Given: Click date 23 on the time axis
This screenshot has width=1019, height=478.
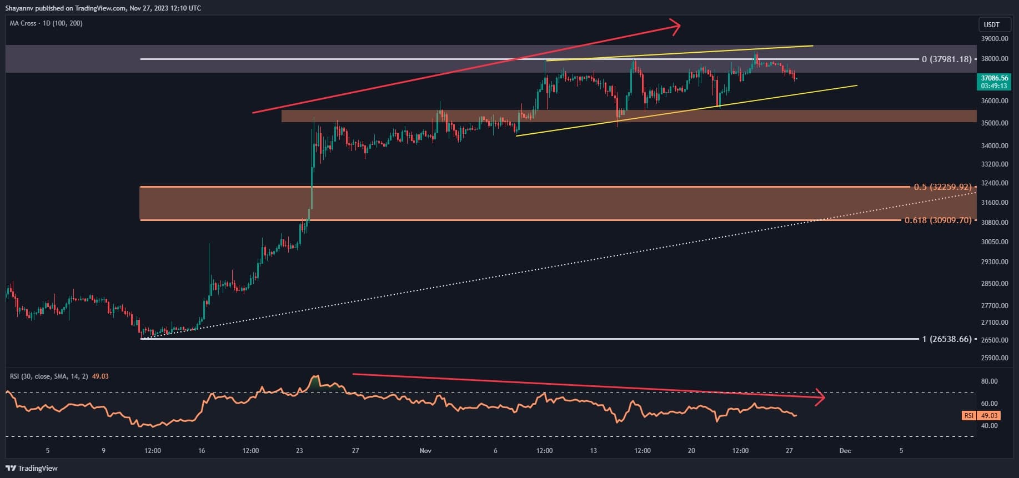Looking at the screenshot, I should 299,450.
